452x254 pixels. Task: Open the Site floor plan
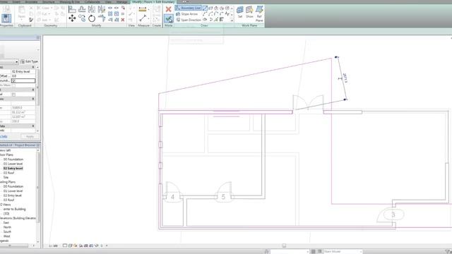[6, 177]
